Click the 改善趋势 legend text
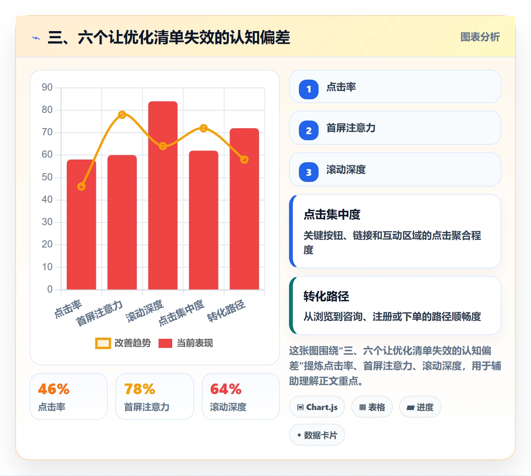The image size is (531, 476). point(133,343)
